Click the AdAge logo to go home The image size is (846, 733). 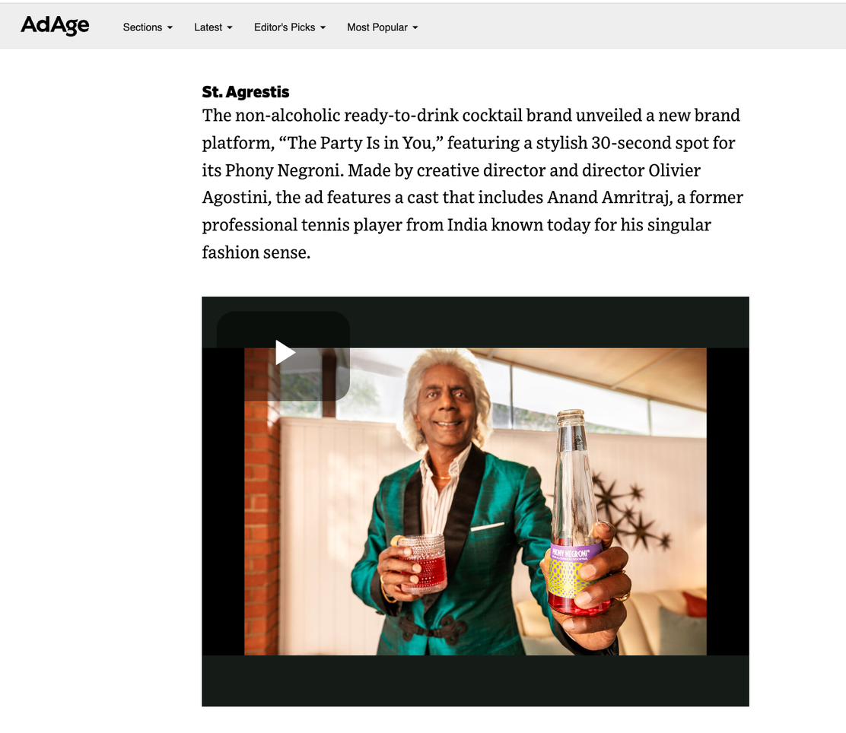click(x=55, y=25)
